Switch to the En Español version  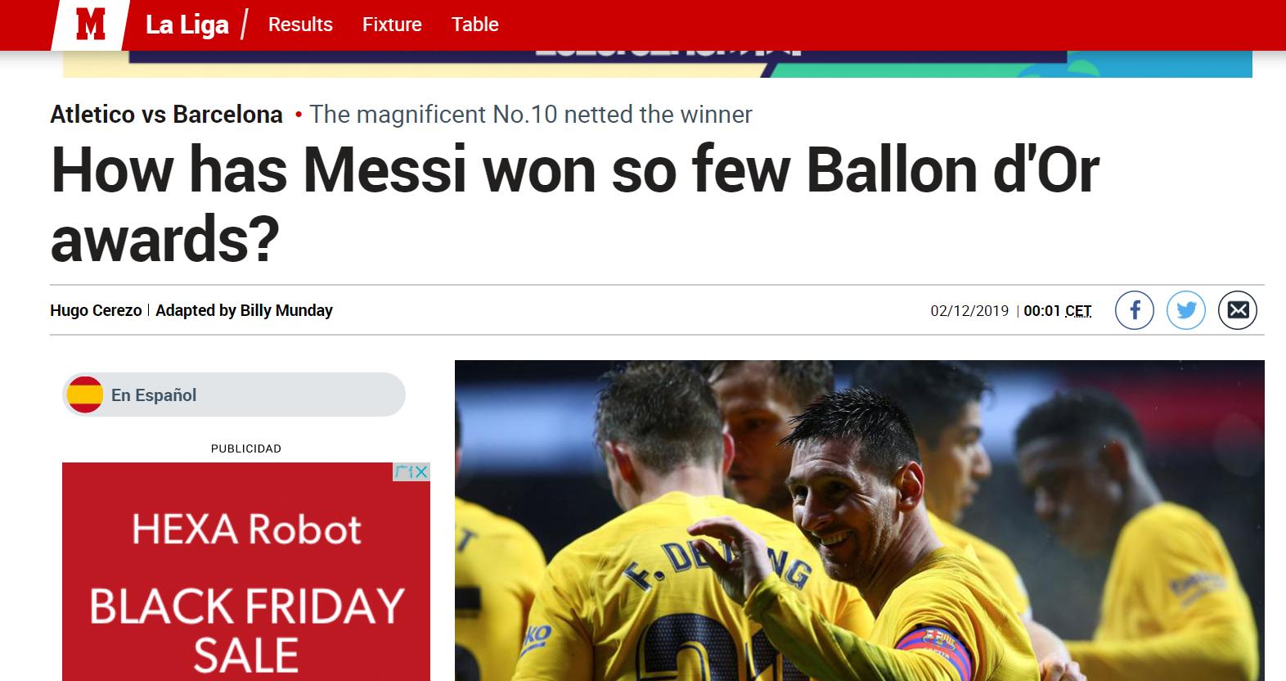click(234, 395)
